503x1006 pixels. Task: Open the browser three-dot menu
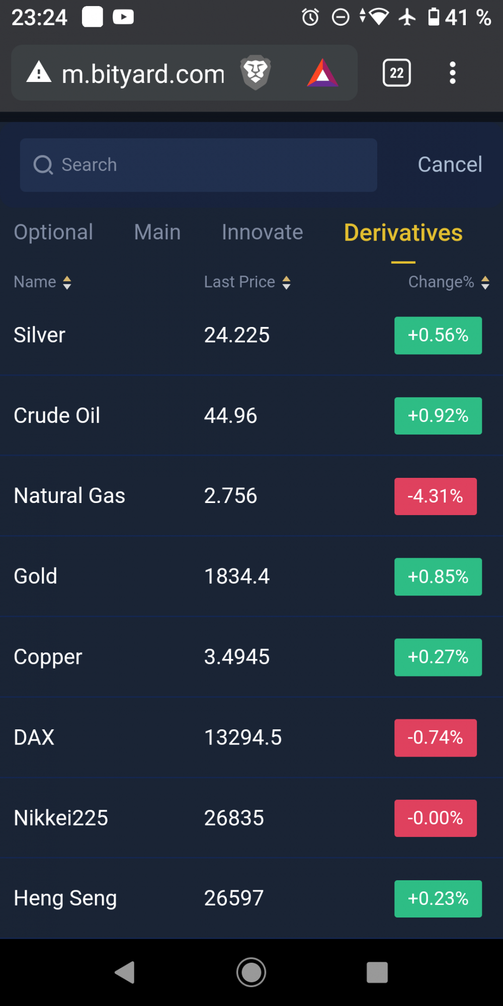453,73
